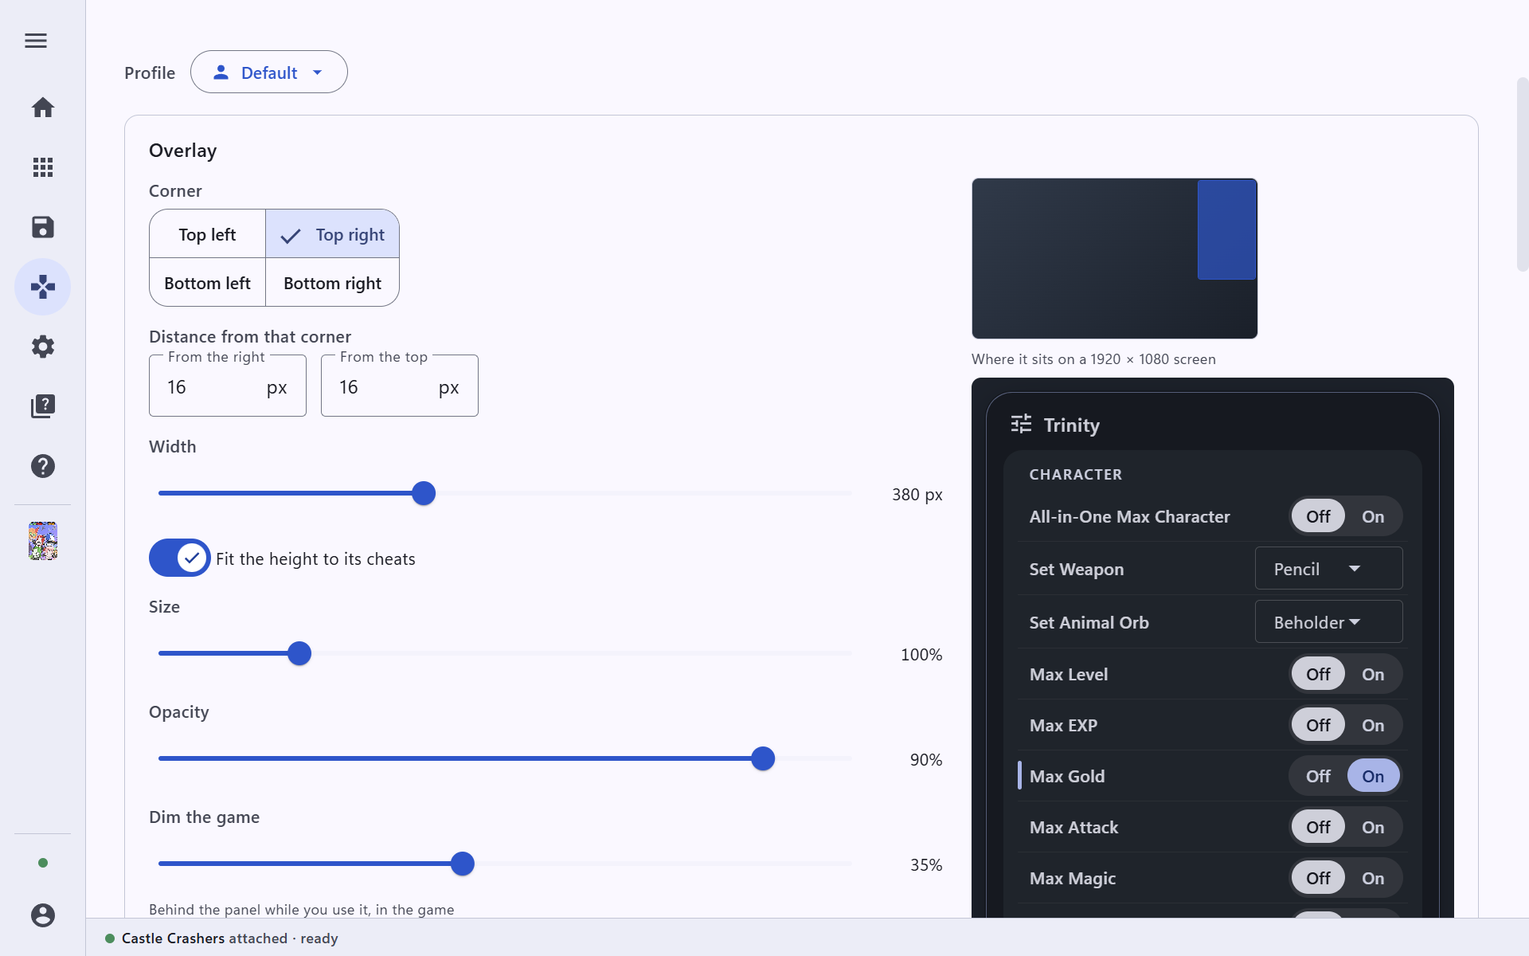
Task: Click the From the top distance field
Action: [400, 386]
